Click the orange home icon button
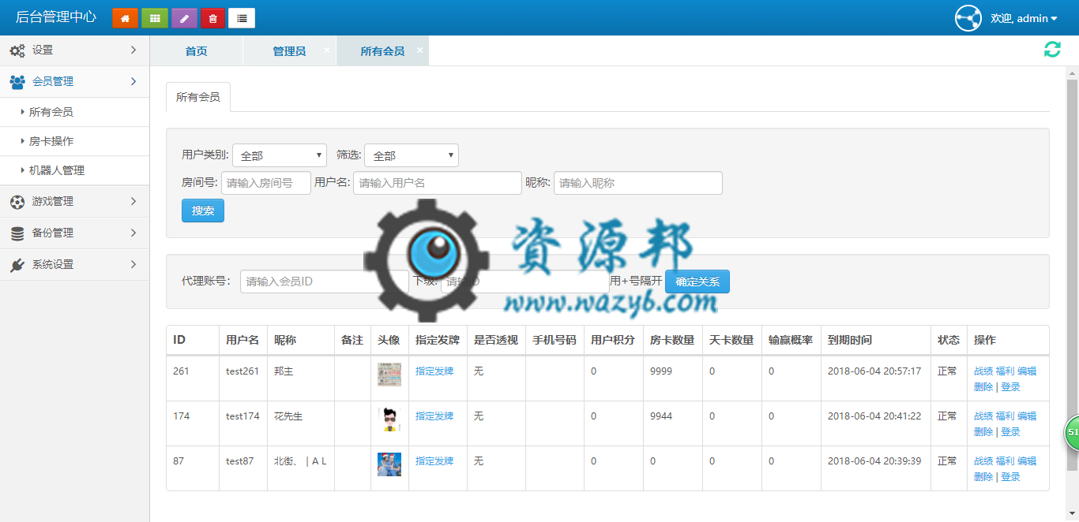Image resolution: width=1079 pixels, height=522 pixels. (125, 18)
